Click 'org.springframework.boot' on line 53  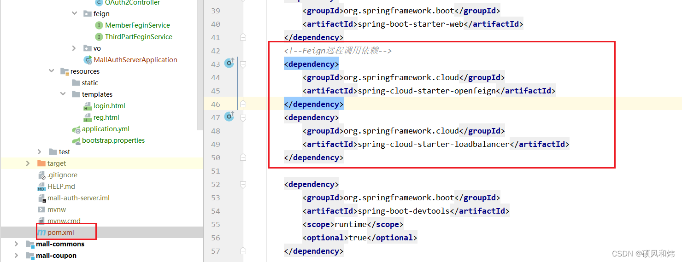click(x=399, y=198)
